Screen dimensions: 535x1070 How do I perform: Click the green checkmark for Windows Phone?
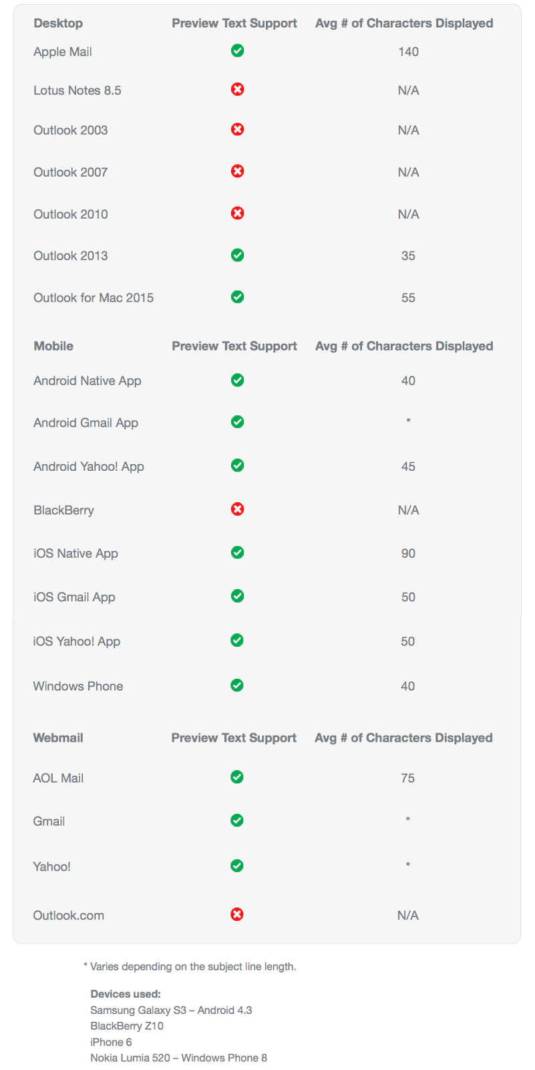tap(236, 685)
